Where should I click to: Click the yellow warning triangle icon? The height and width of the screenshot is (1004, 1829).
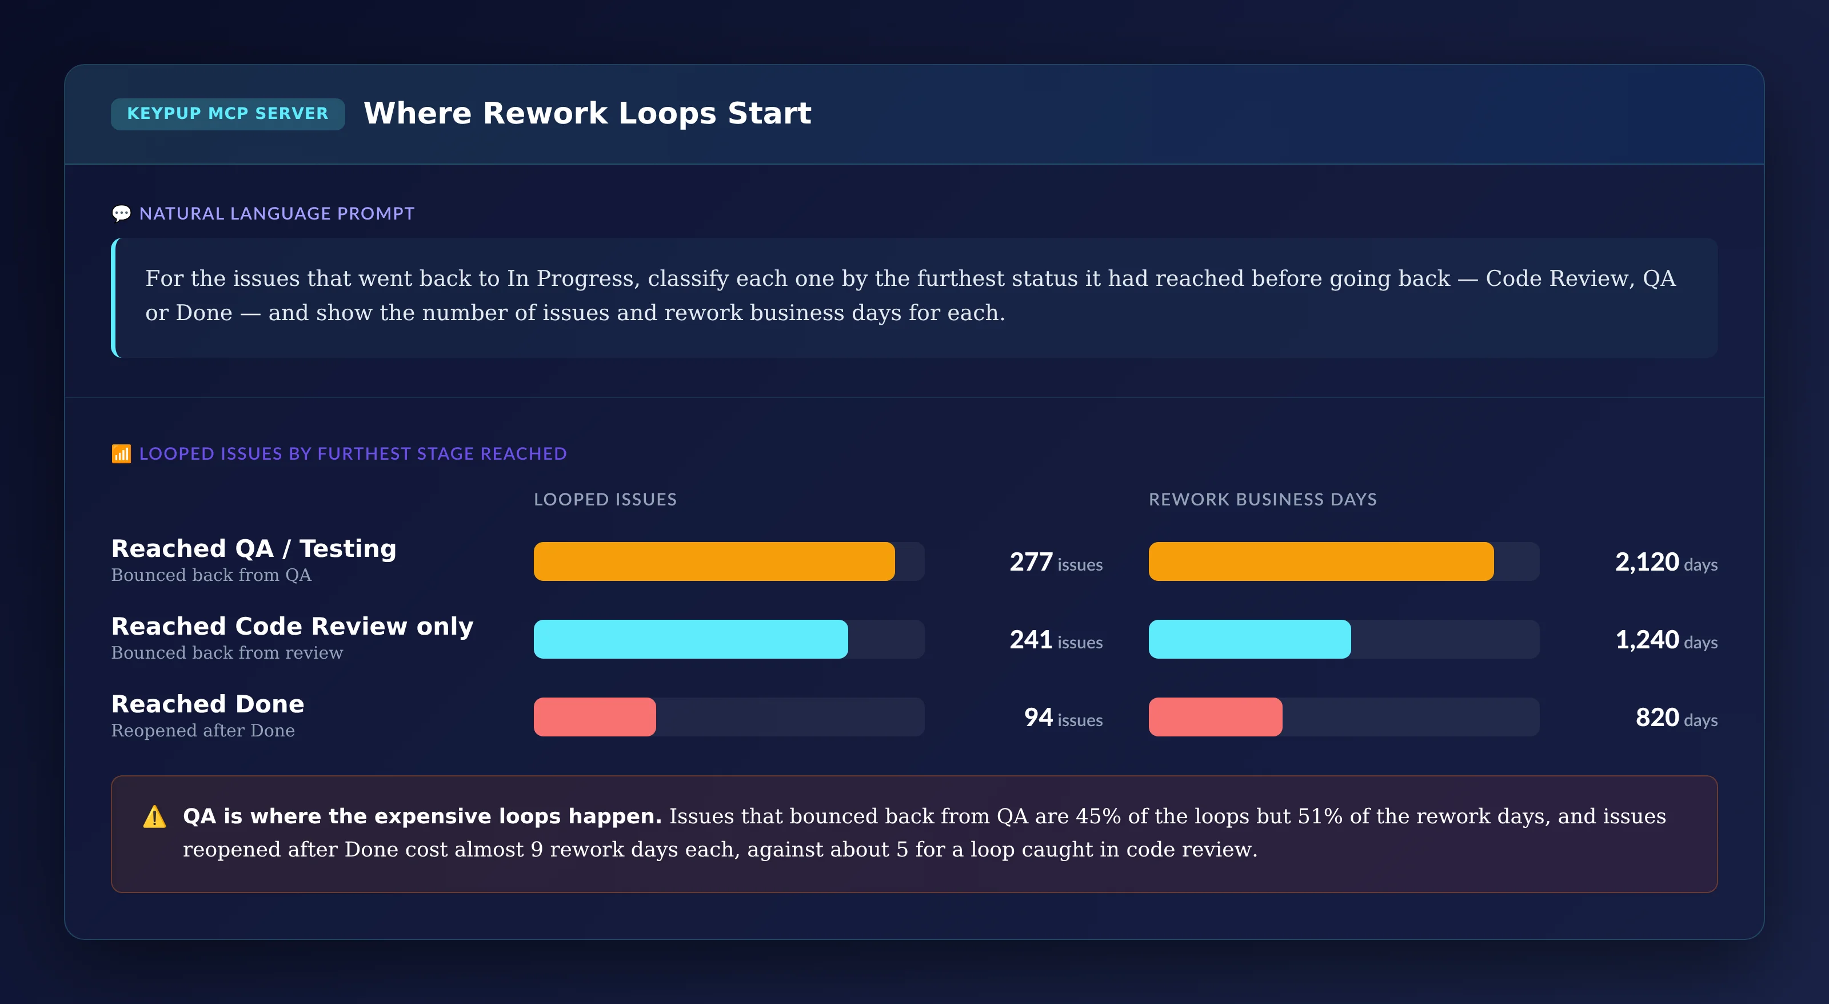tap(154, 816)
